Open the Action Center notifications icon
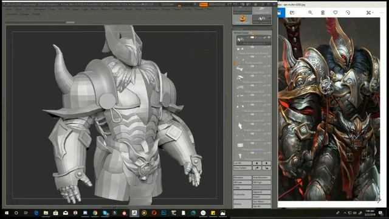 [x=380, y=213]
